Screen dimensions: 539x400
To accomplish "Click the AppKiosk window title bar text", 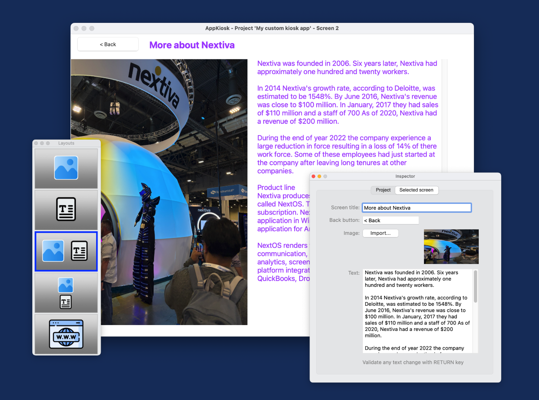I will tap(272, 28).
